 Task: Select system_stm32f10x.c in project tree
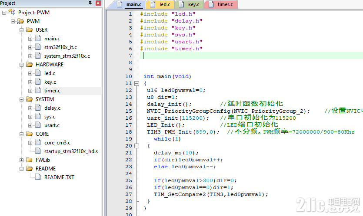[x=67, y=56]
